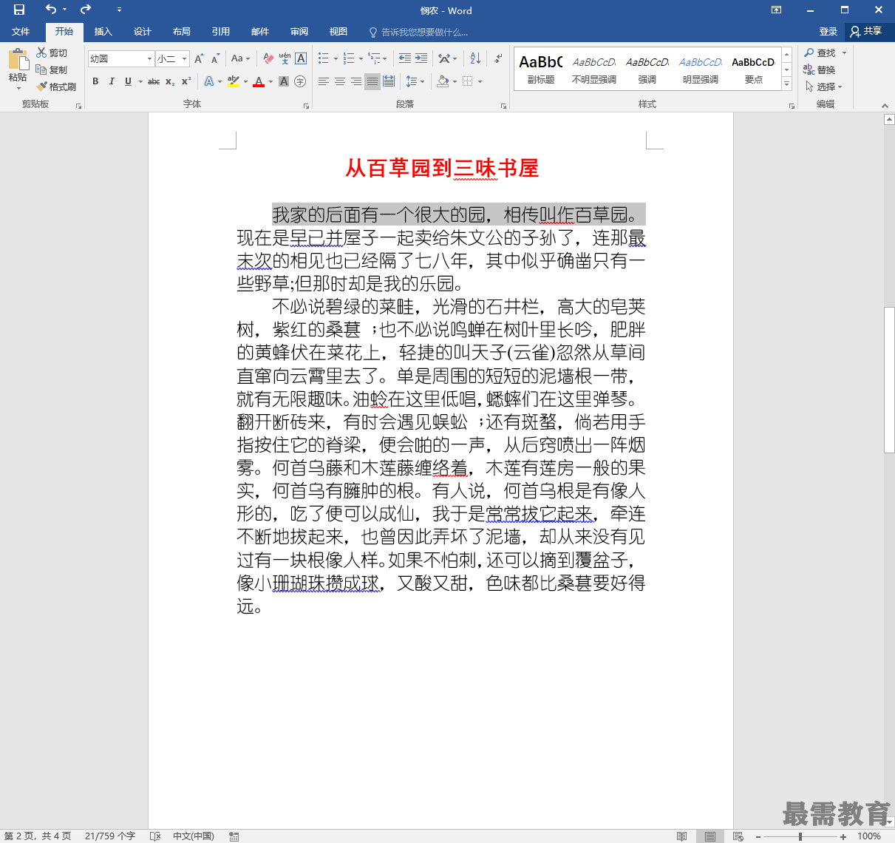Open the line spacing dropdown
Screen dimensions: 895x843
point(415,81)
